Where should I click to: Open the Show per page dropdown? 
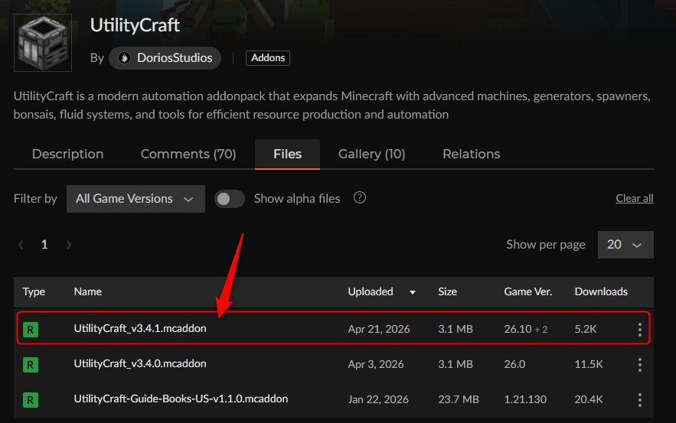625,245
